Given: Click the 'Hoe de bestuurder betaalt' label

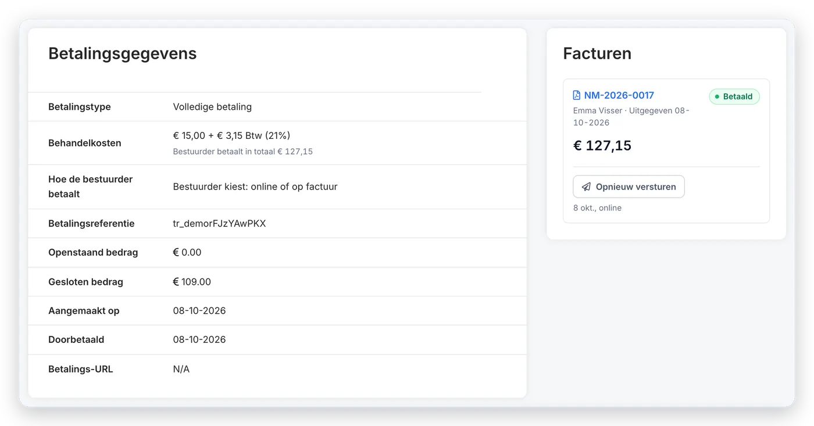Looking at the screenshot, I should (91, 187).
